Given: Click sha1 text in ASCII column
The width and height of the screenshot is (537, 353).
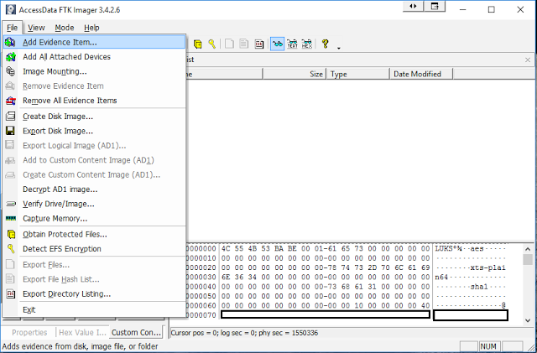Looking at the screenshot, I should (x=479, y=287).
